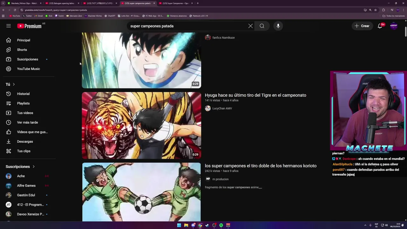407x229 pixels.
Task: Open the tab search dropdown arrow
Action: (x=3, y=3)
